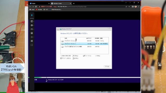Go back in the browser

click(30, 6)
